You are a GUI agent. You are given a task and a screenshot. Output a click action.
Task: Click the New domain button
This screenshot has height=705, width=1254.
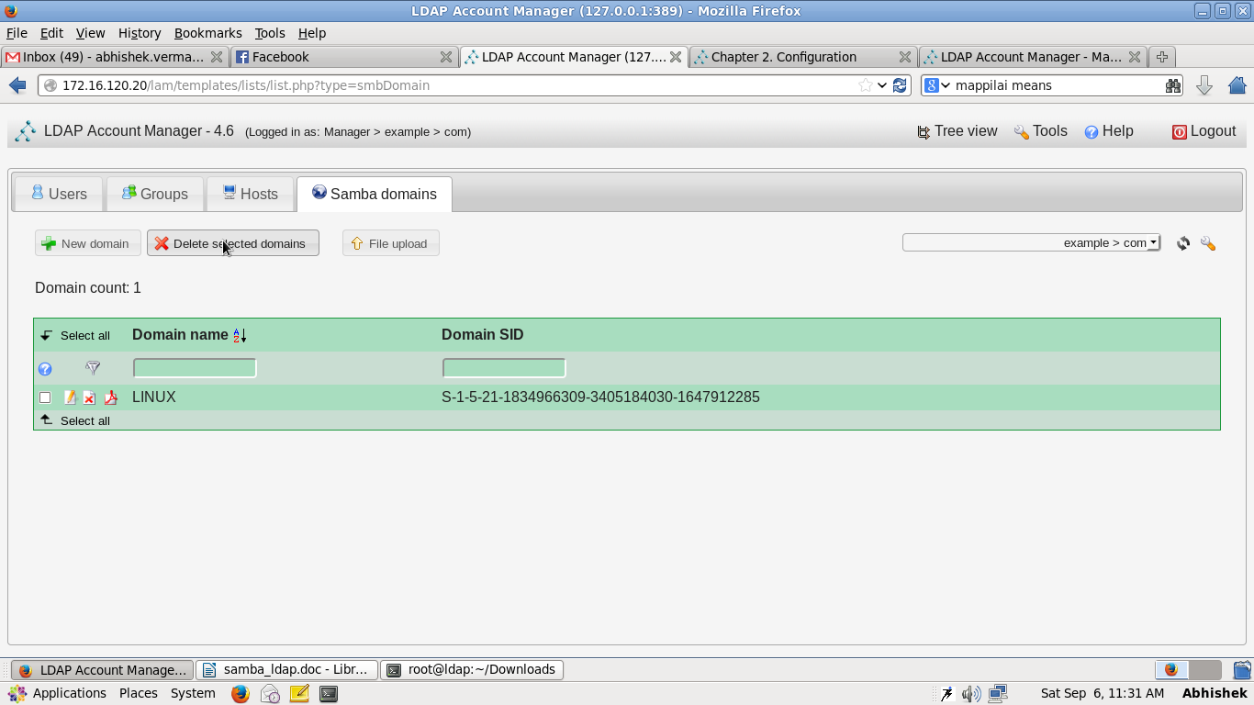tap(87, 243)
